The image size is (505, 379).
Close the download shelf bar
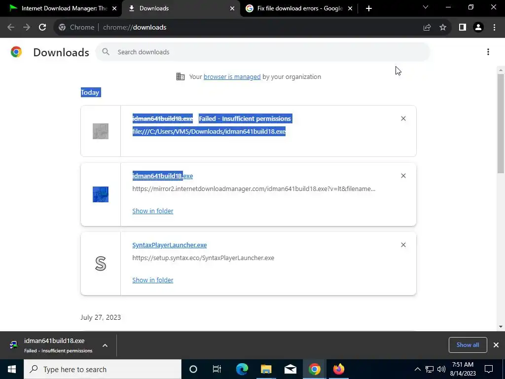point(496,345)
